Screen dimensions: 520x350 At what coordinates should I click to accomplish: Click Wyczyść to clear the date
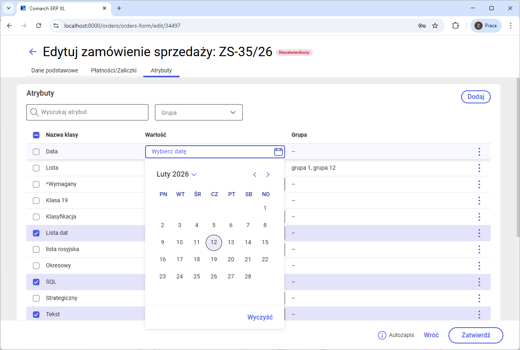click(260, 317)
